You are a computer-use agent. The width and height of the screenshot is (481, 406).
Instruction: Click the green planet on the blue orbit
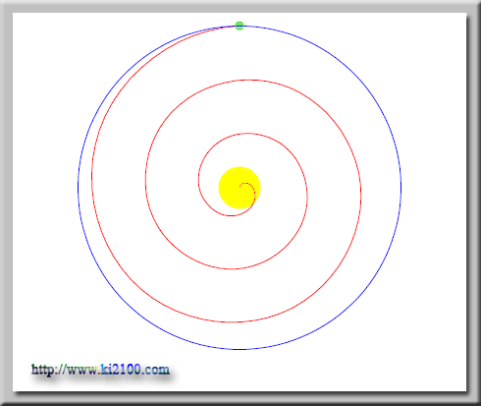(240, 26)
